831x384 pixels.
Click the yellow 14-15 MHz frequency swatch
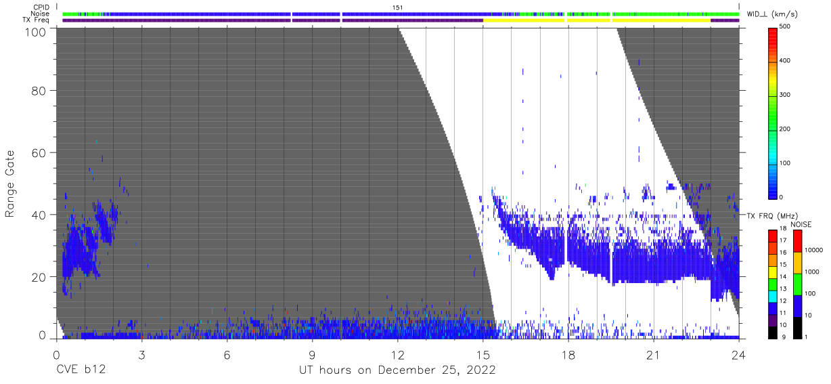click(x=771, y=271)
